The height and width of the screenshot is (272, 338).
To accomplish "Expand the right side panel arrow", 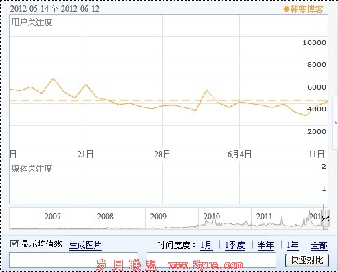I will coord(335,123).
